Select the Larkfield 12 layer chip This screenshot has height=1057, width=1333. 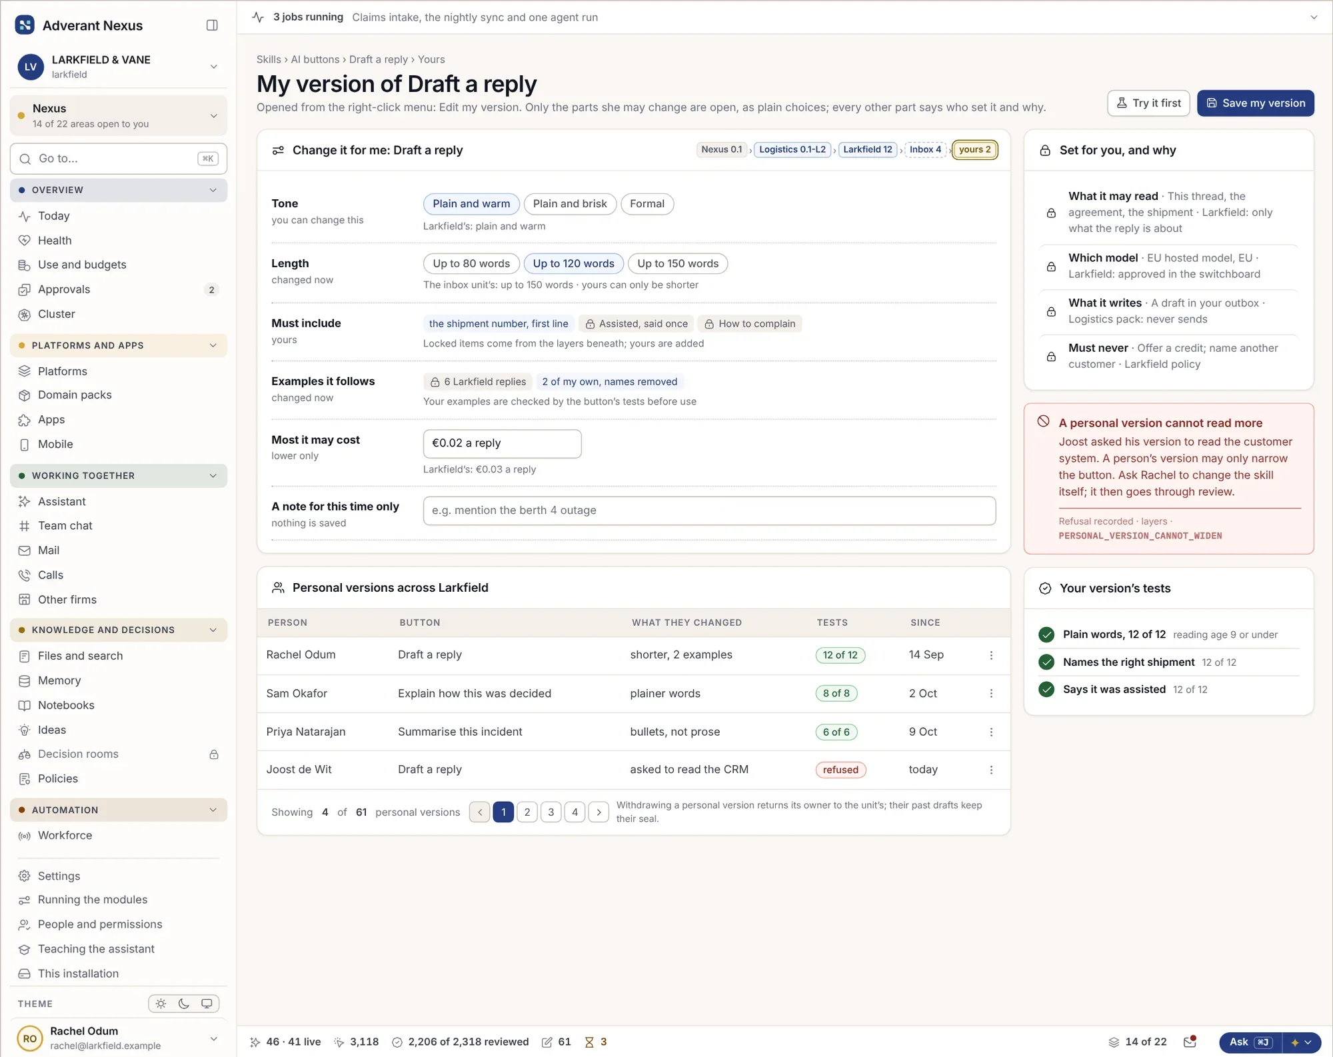click(867, 149)
